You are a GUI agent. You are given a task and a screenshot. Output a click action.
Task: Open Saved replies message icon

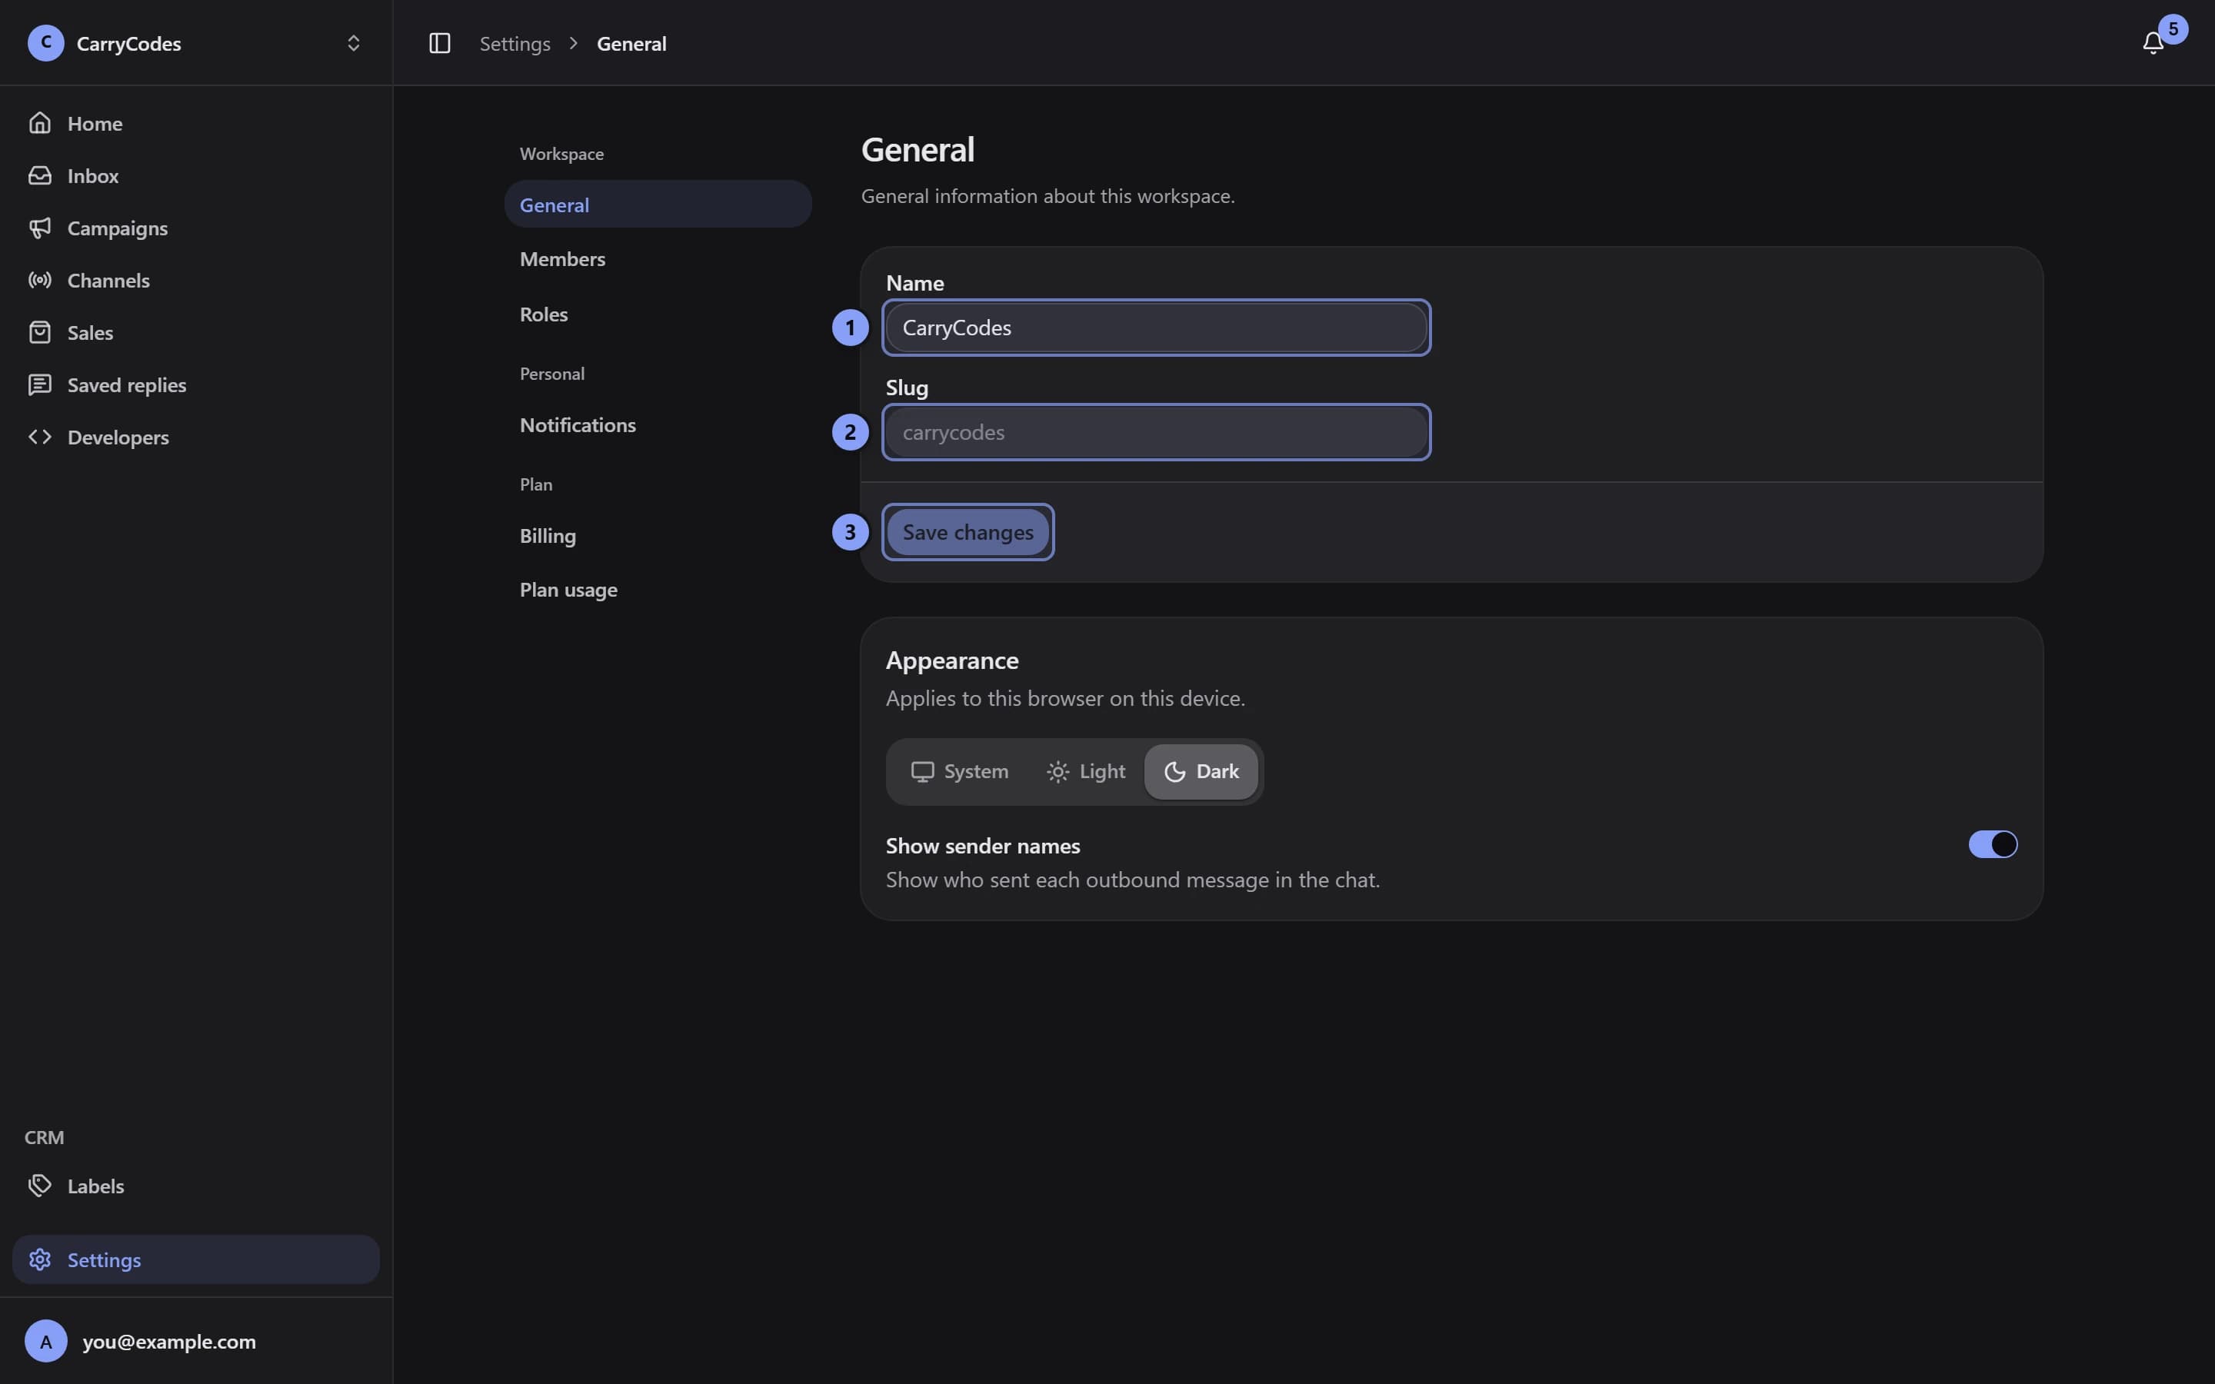39,384
